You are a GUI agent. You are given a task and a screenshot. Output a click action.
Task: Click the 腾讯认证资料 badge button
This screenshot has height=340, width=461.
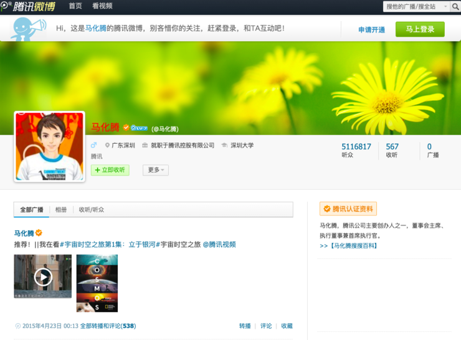348,209
